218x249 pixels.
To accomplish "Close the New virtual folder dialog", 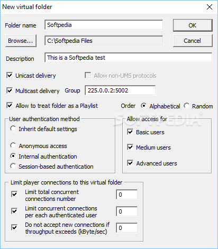I will click(210, 7).
